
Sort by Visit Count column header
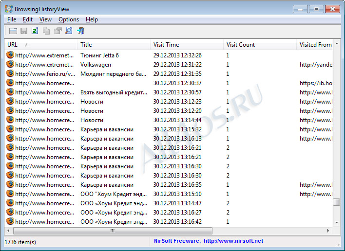click(x=260, y=45)
